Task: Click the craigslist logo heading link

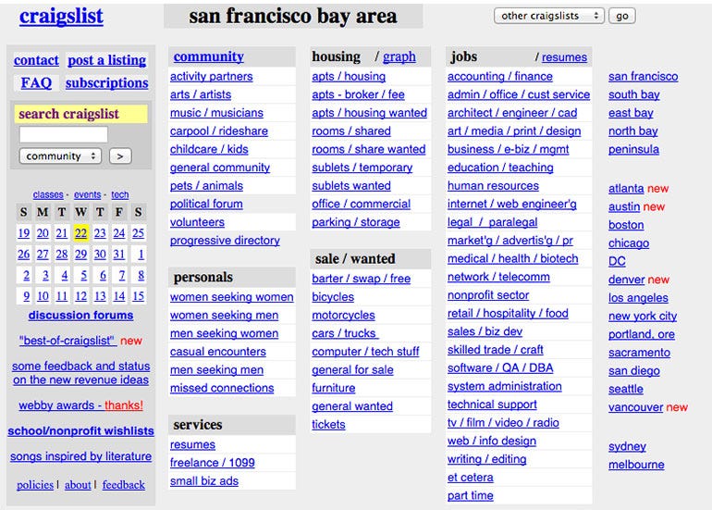Action: pos(61,17)
